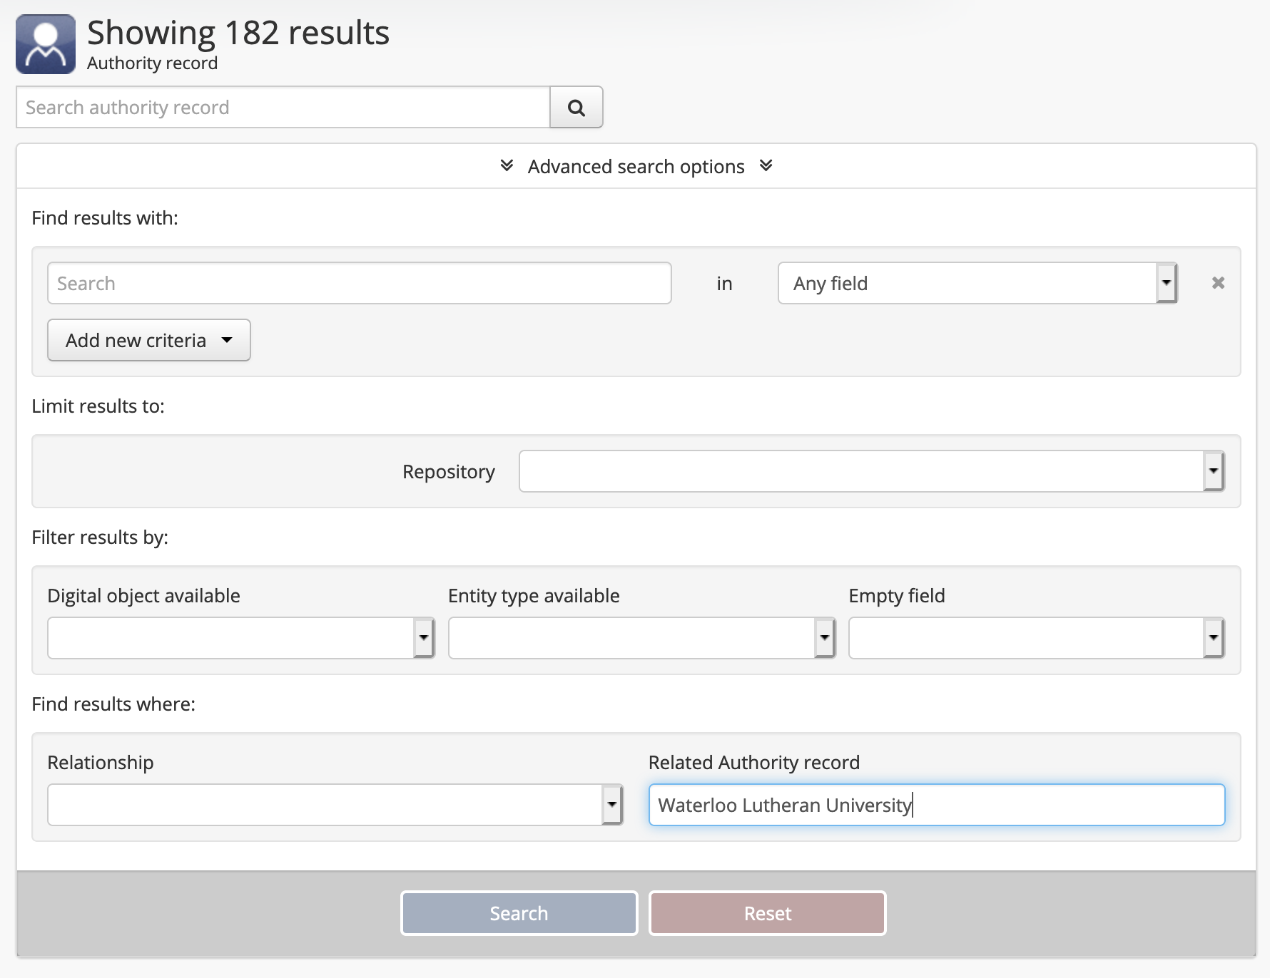The height and width of the screenshot is (978, 1270).
Task: Open the Any field dropdown
Action: point(976,283)
